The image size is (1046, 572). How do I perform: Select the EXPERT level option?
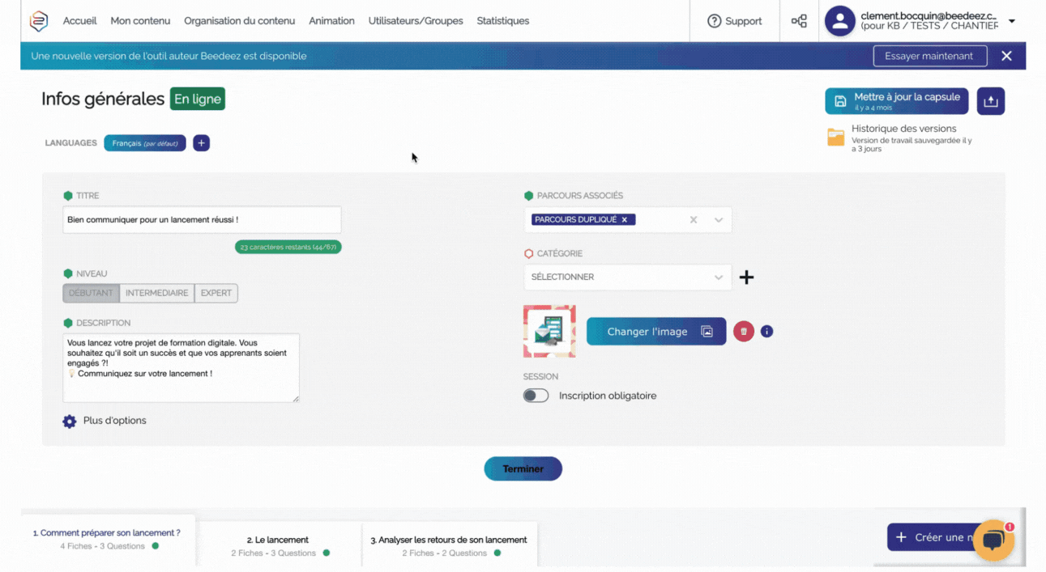tap(216, 293)
